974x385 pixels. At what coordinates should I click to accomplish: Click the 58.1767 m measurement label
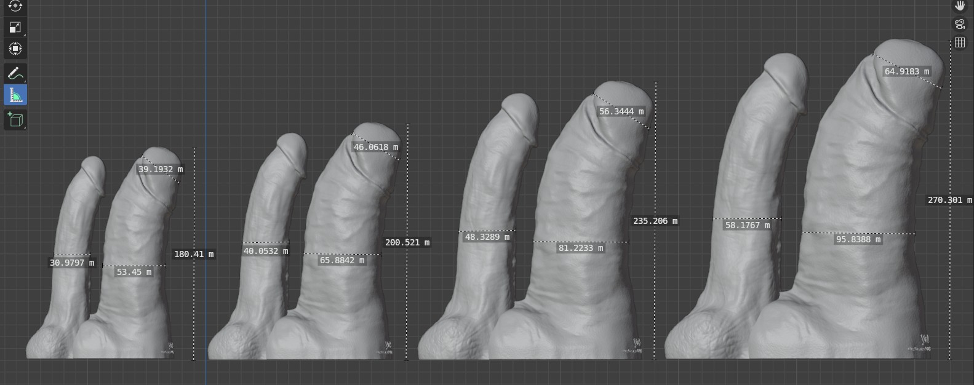(748, 225)
